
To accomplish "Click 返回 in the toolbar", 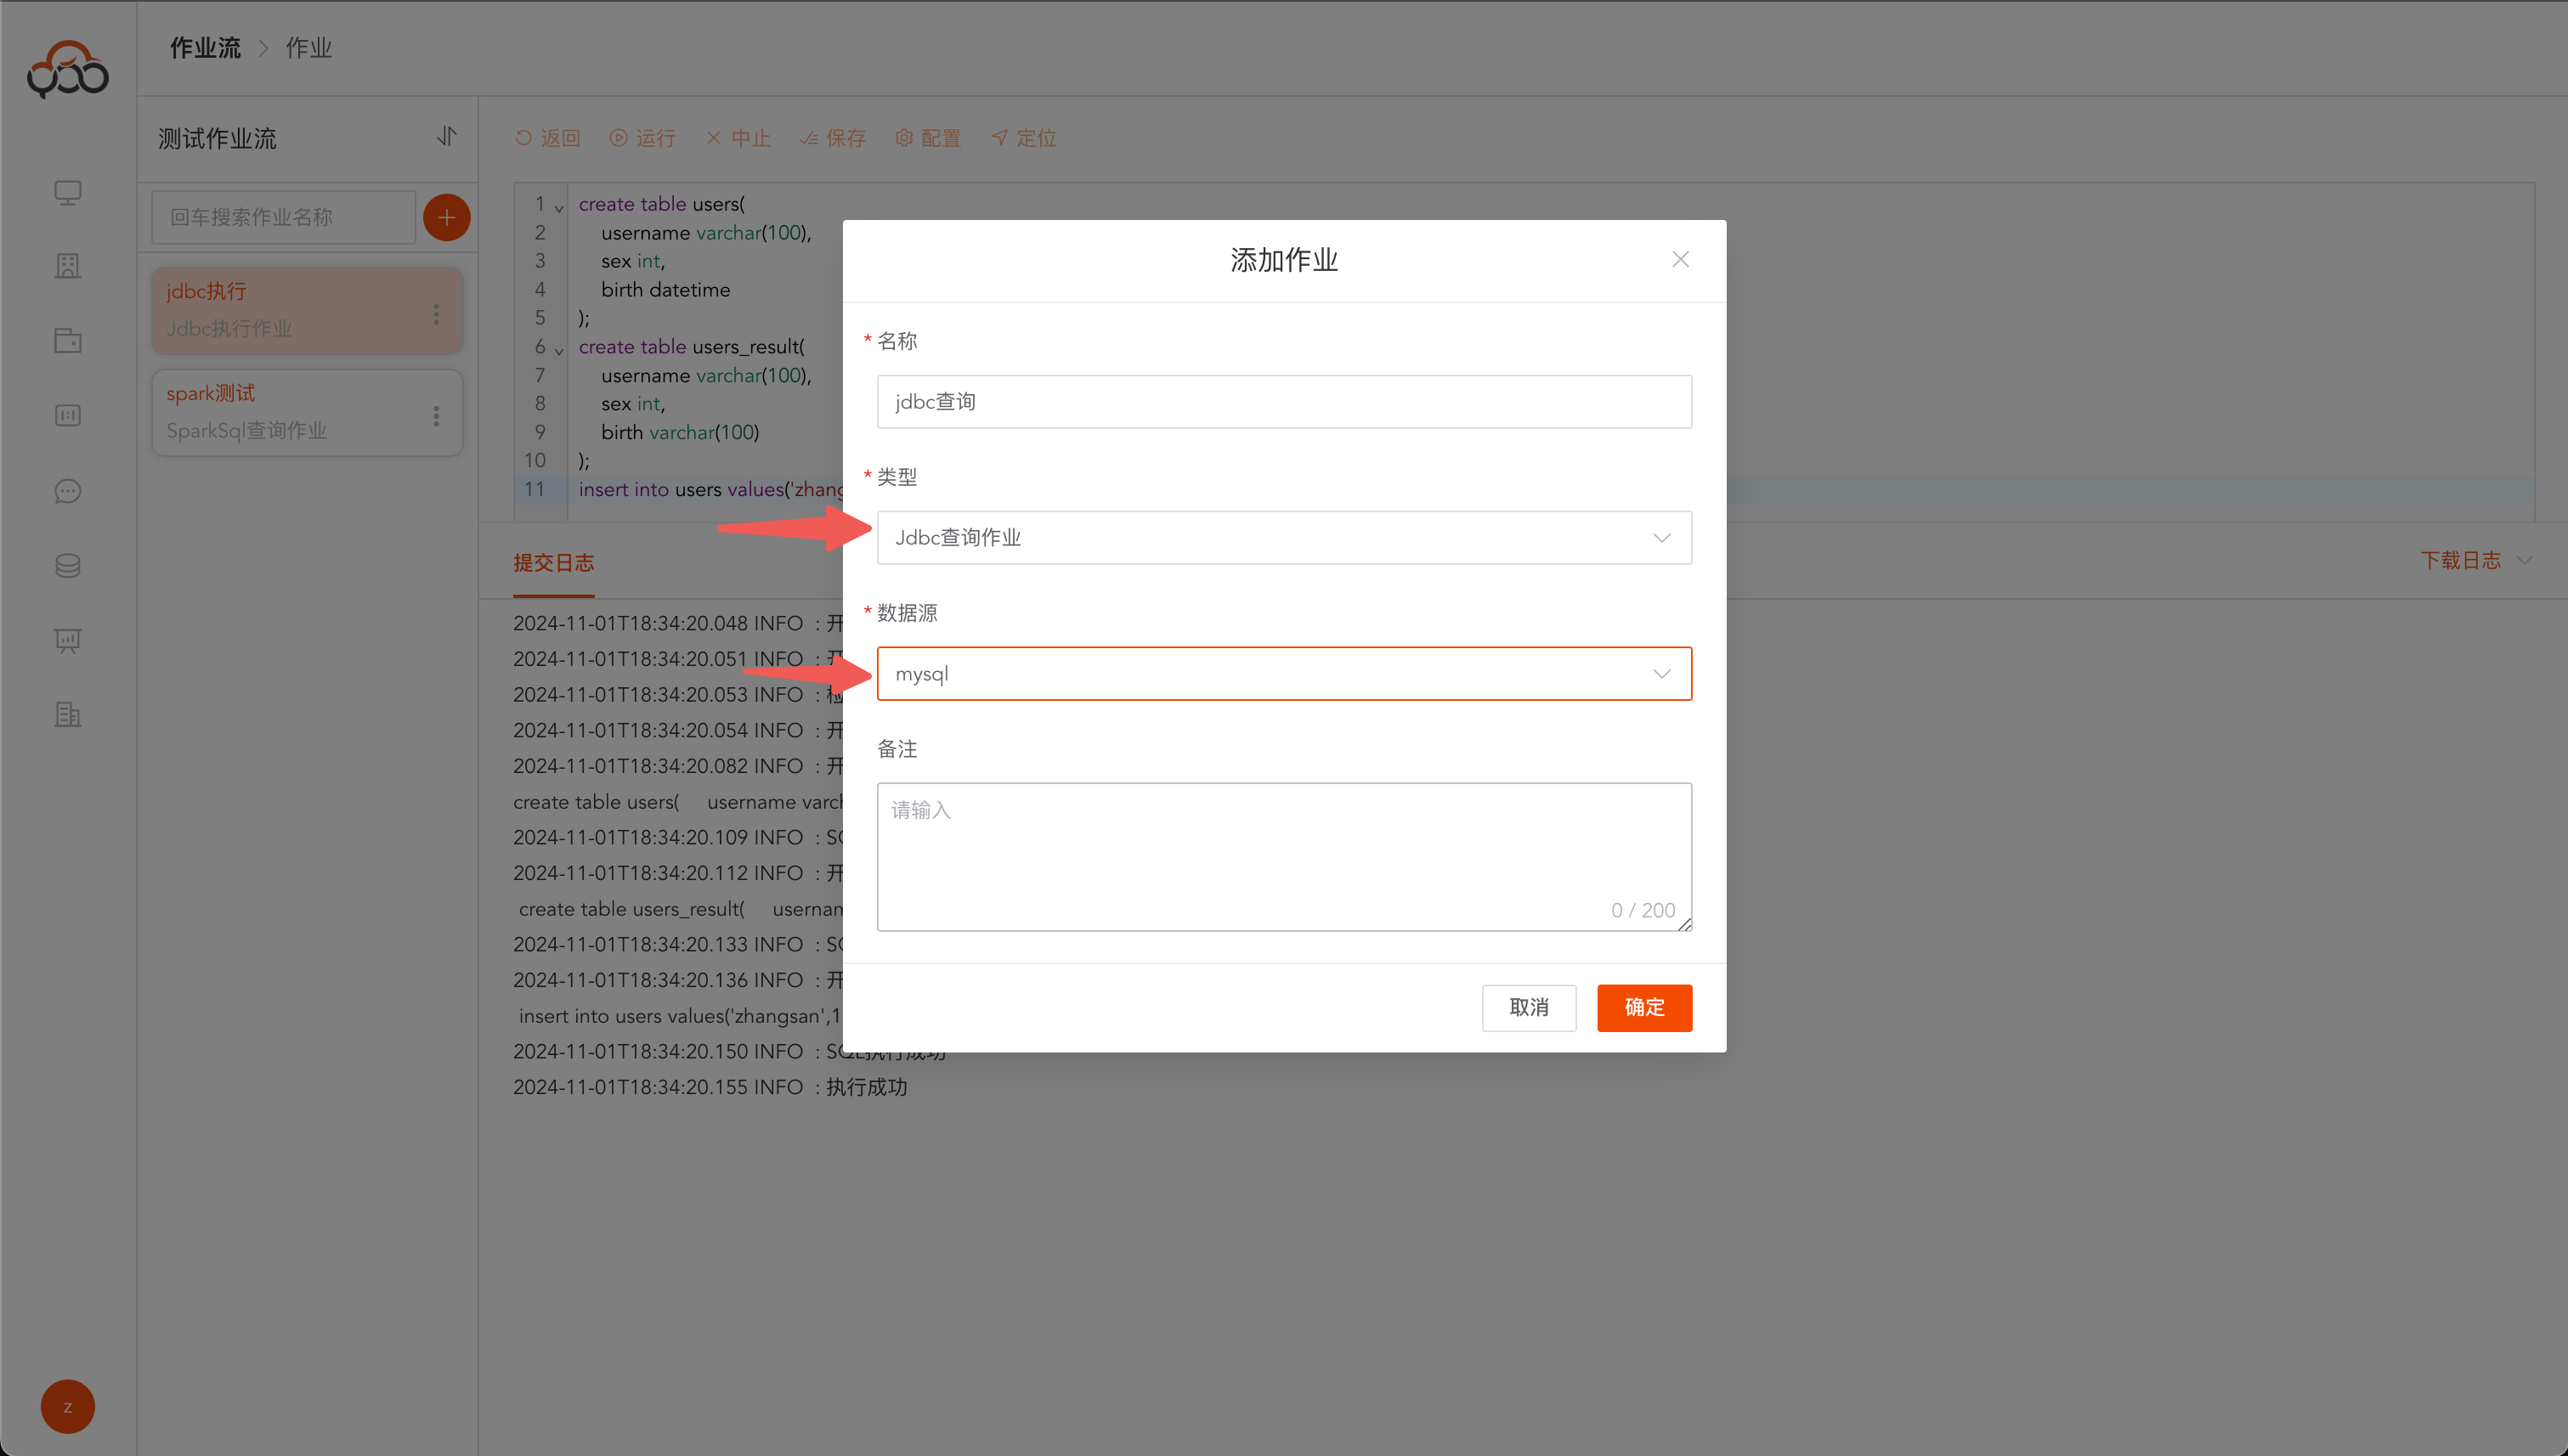I will 548,138.
